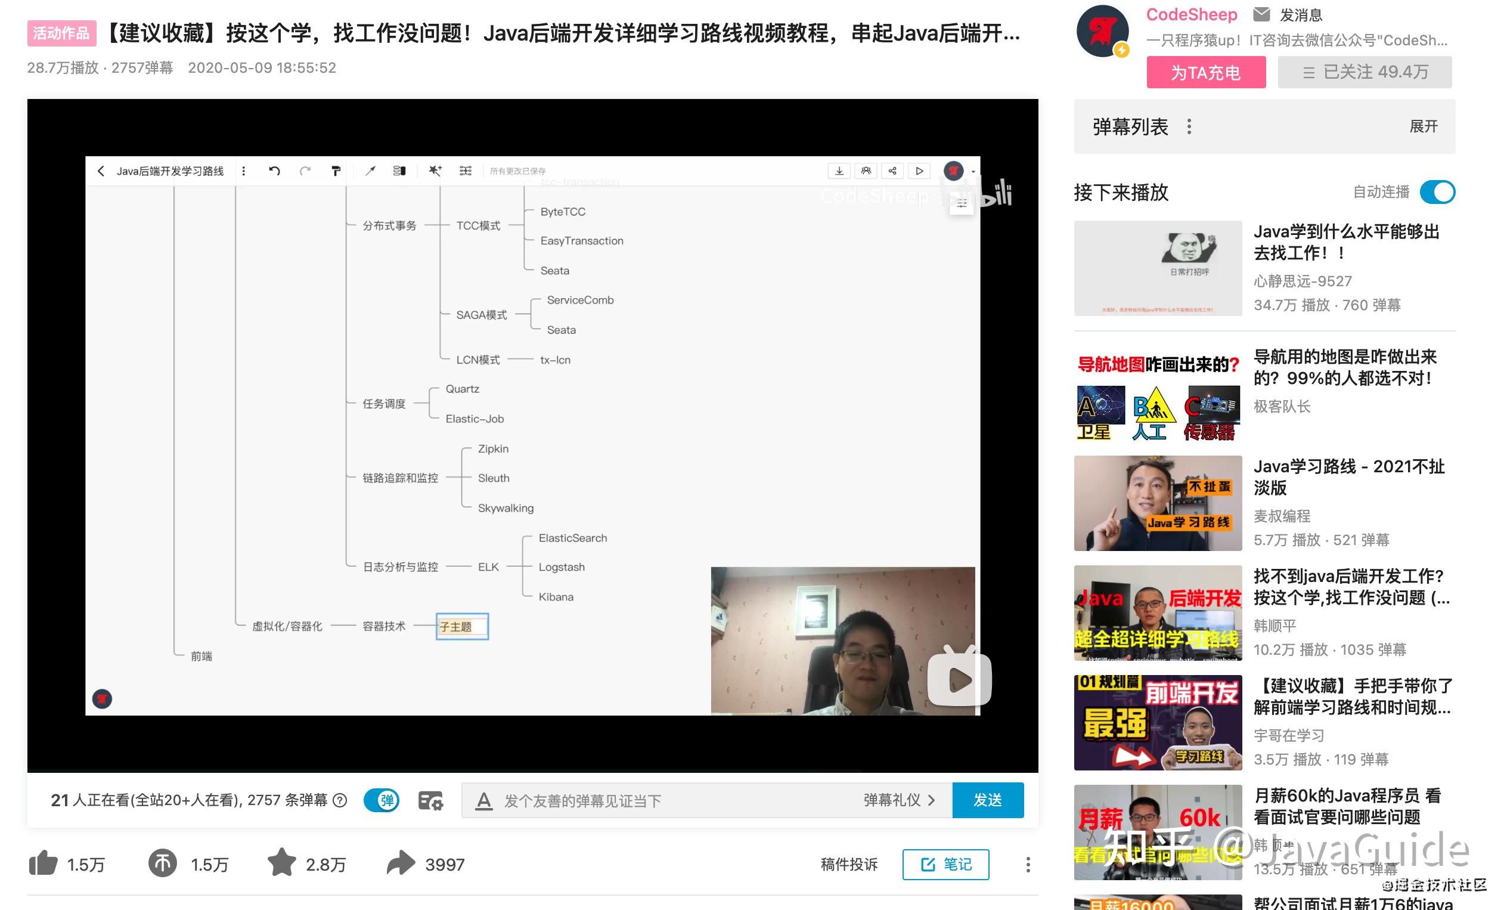Click the star favorite icon
This screenshot has width=1507, height=910.
click(x=282, y=862)
